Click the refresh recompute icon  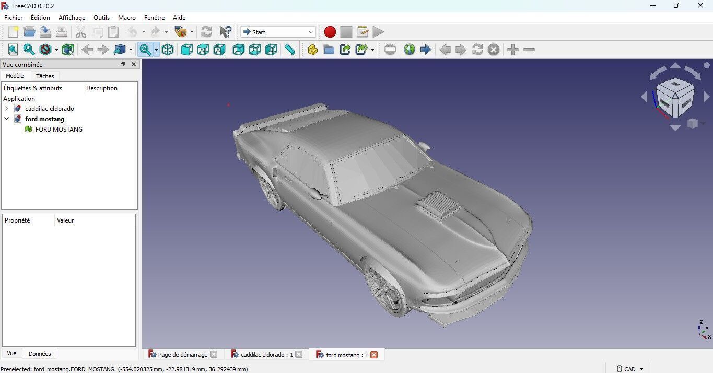206,32
